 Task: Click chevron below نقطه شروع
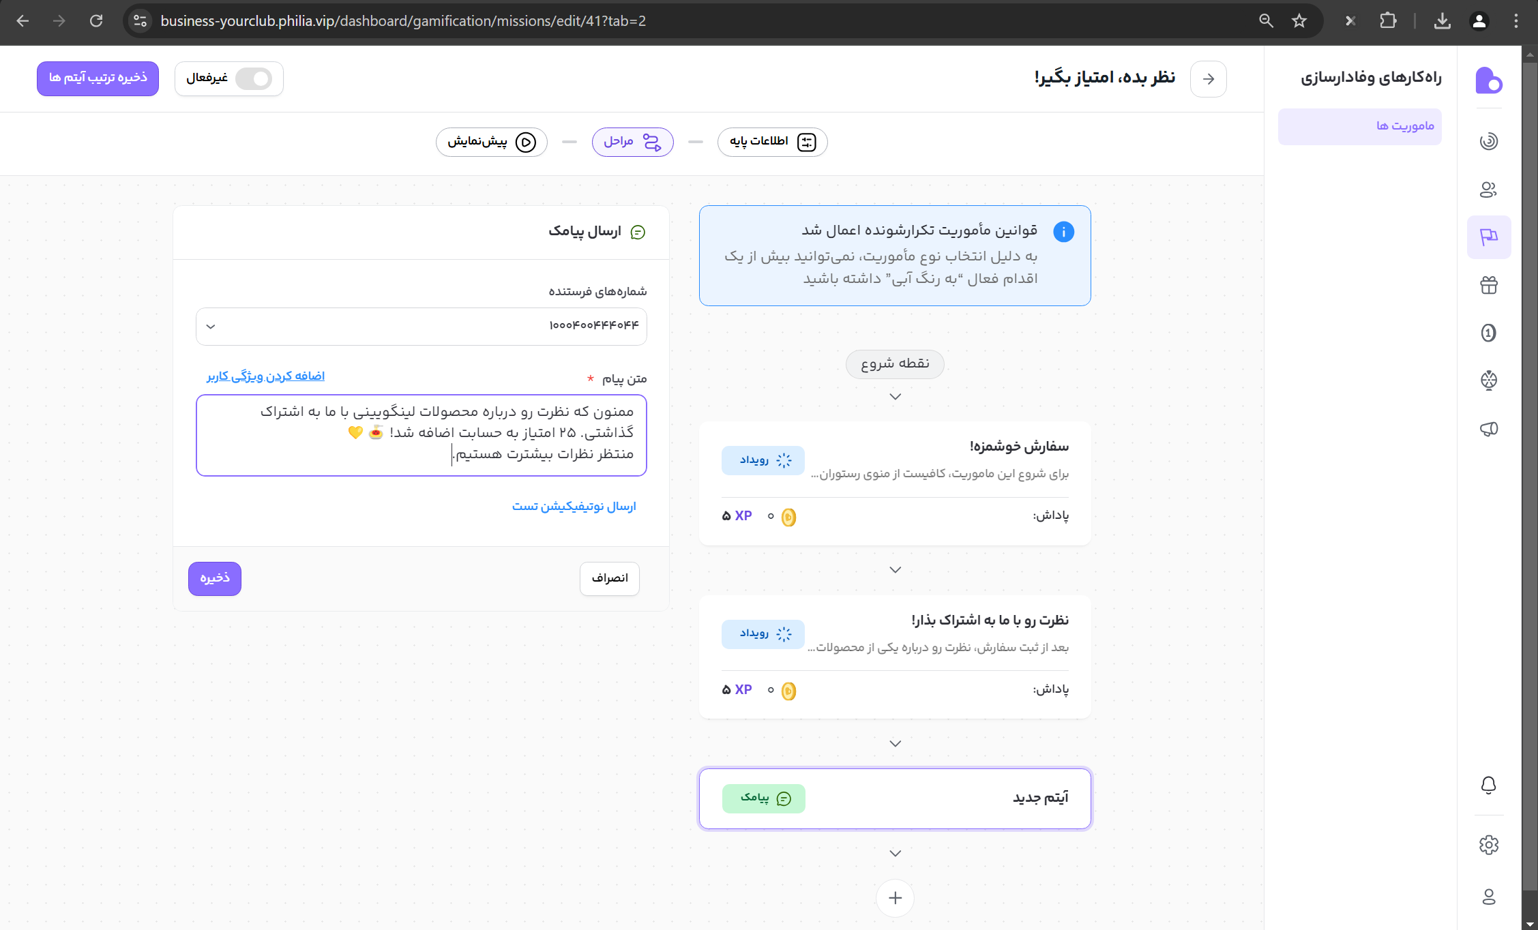895,397
